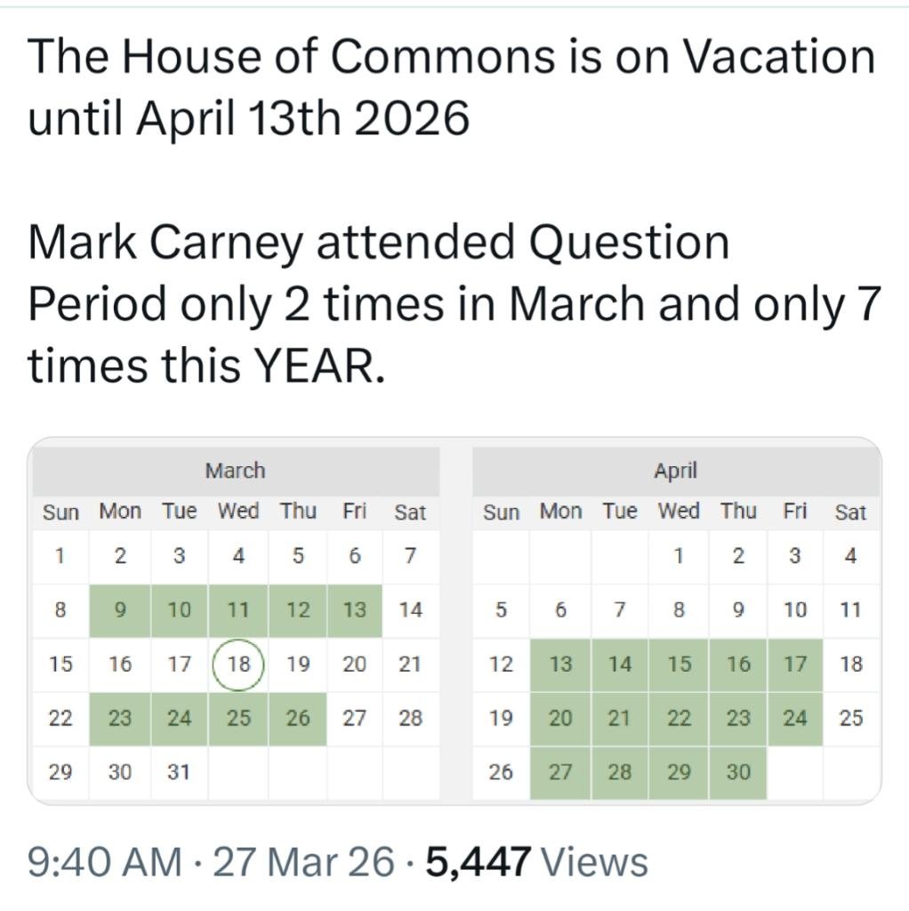Viewport: 909px width, 911px height.
Task: Choose March 13 in the March calendar
Action: pos(354,610)
